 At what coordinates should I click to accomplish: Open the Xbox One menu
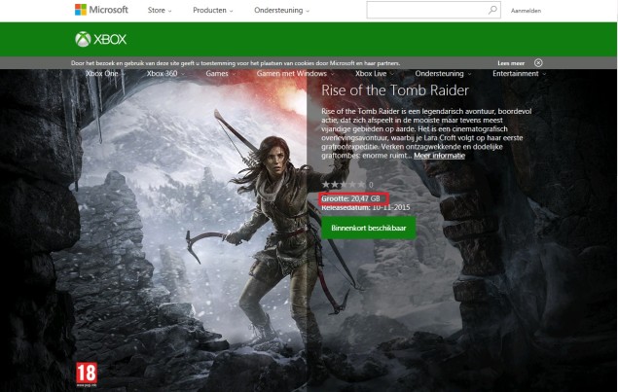click(x=103, y=74)
